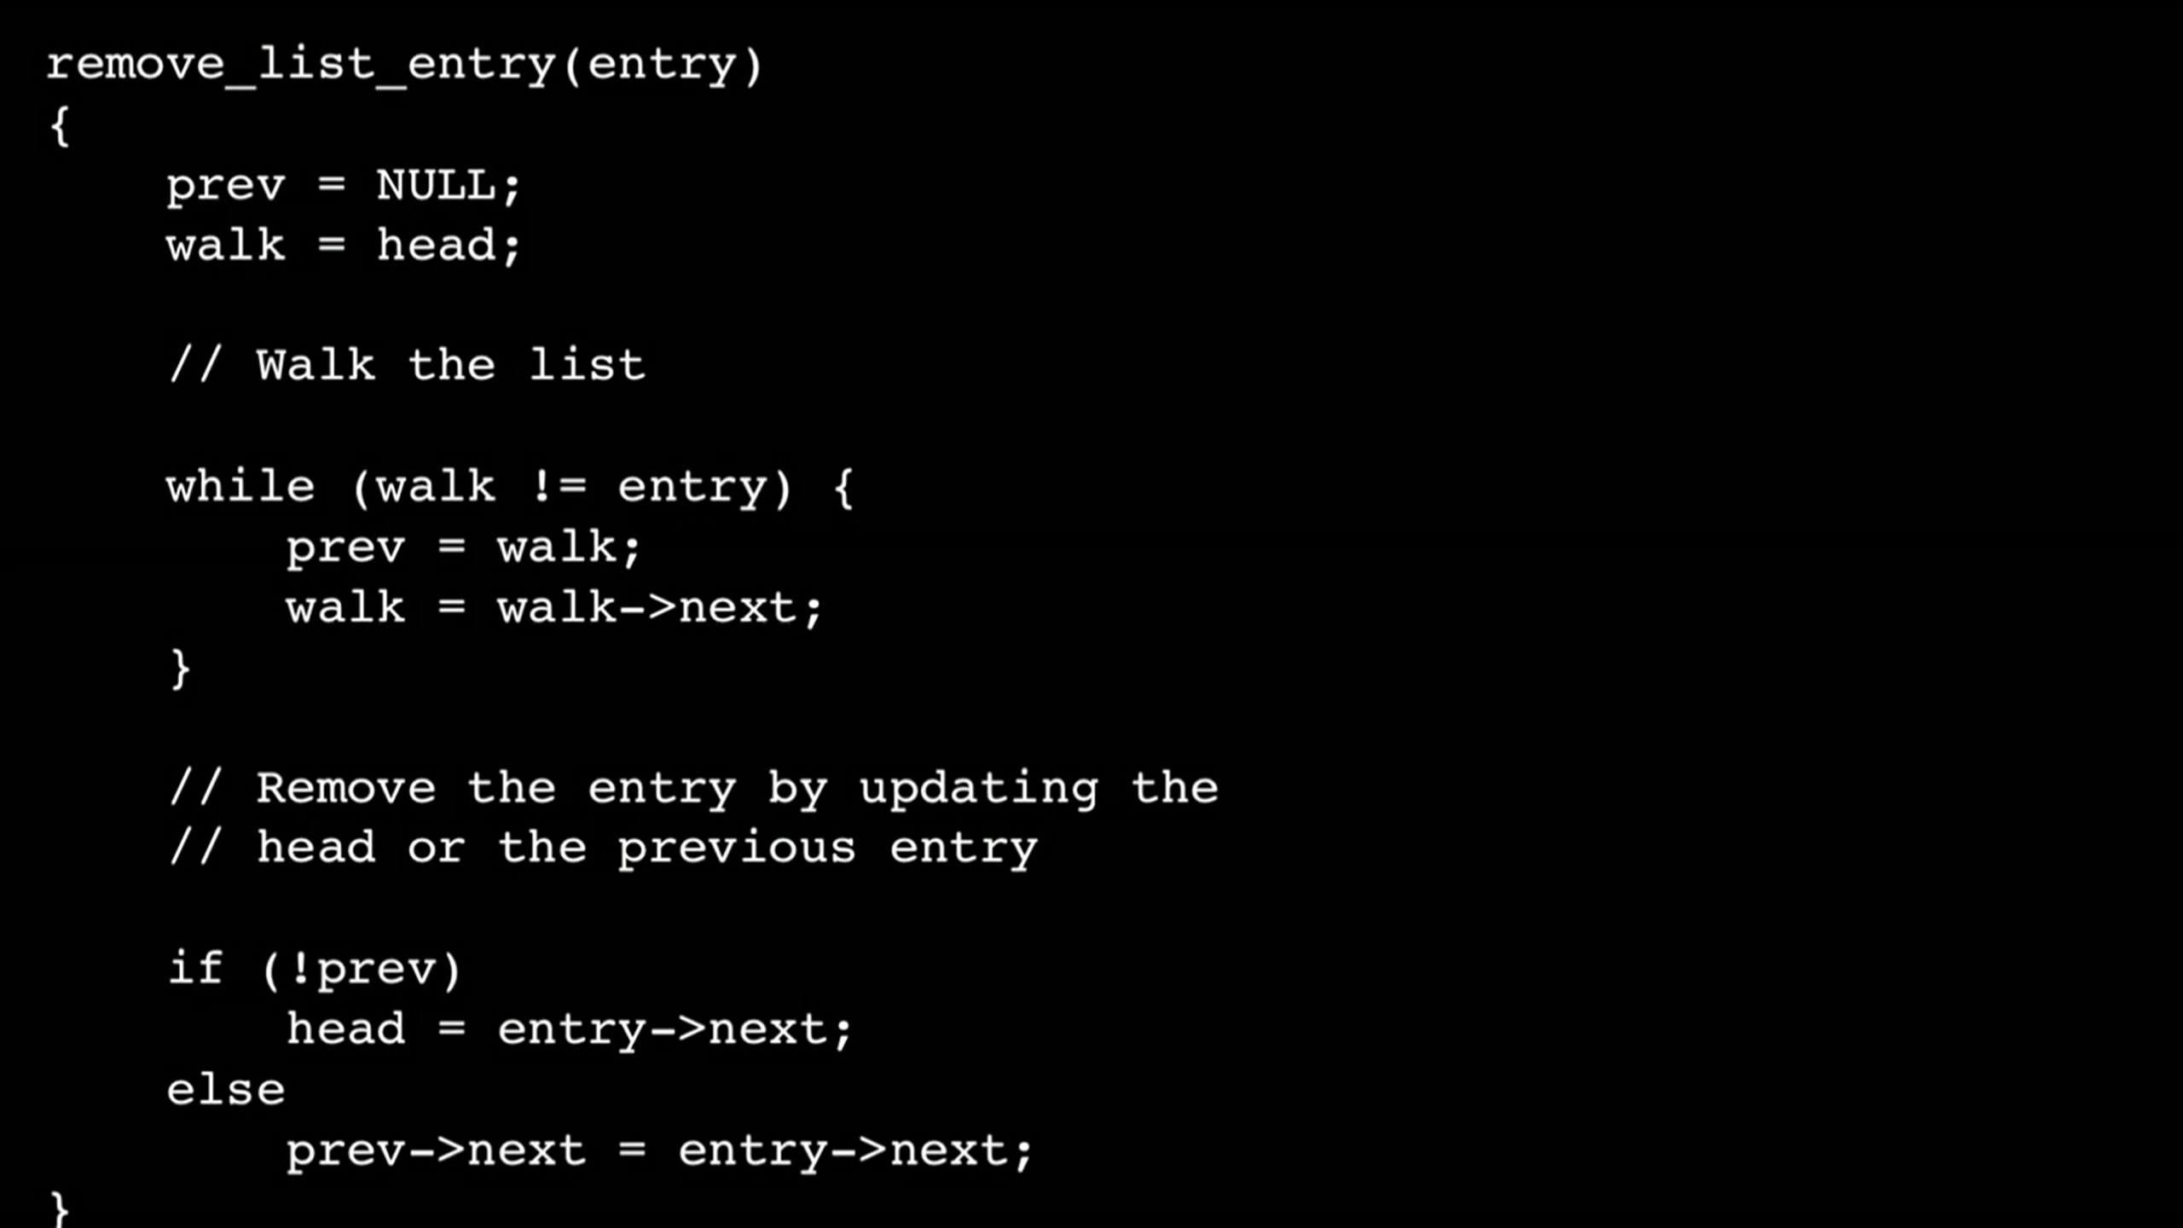The width and height of the screenshot is (2183, 1228).
Task: Select the Remove the entry comment block
Action: click(x=690, y=817)
